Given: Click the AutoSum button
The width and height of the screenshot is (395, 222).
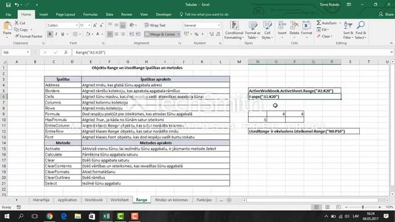Looking at the screenshot, I should click(x=326, y=23).
